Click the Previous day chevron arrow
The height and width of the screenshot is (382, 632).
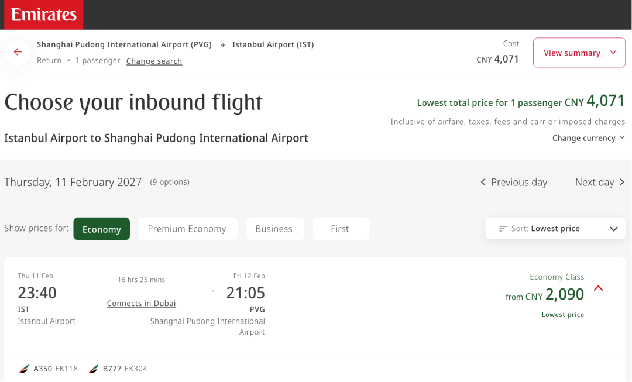click(483, 183)
